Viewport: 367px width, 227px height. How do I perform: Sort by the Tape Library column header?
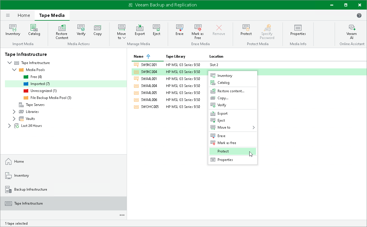coord(176,56)
